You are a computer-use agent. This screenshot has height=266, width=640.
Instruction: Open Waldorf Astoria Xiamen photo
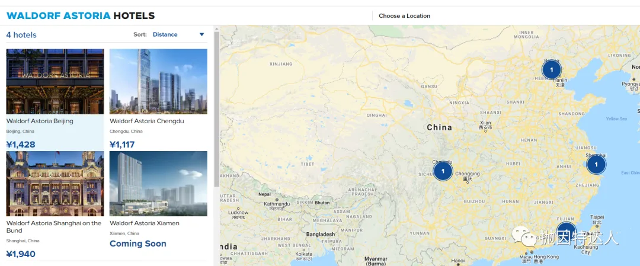tap(158, 183)
